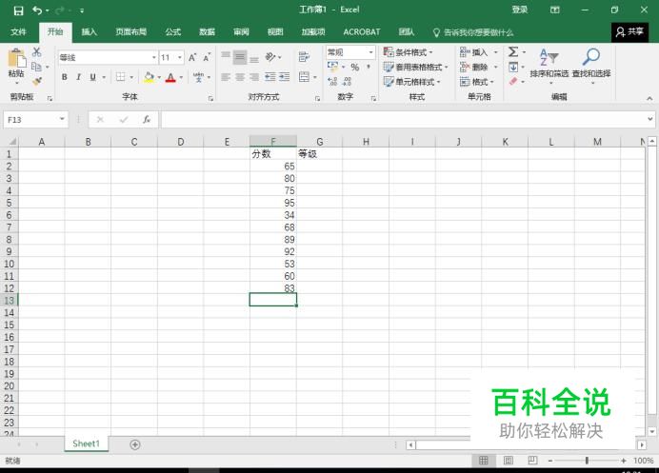Screen dimensions: 659x473
Task: Open 查找和选择 find and select
Action: (x=591, y=66)
